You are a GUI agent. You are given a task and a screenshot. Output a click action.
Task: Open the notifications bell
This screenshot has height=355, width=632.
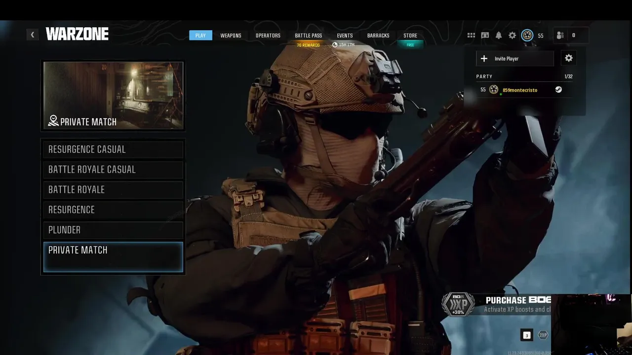tap(499, 35)
